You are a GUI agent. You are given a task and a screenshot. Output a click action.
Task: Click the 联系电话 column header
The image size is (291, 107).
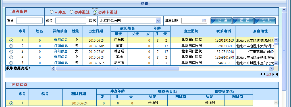(x=225, y=31)
